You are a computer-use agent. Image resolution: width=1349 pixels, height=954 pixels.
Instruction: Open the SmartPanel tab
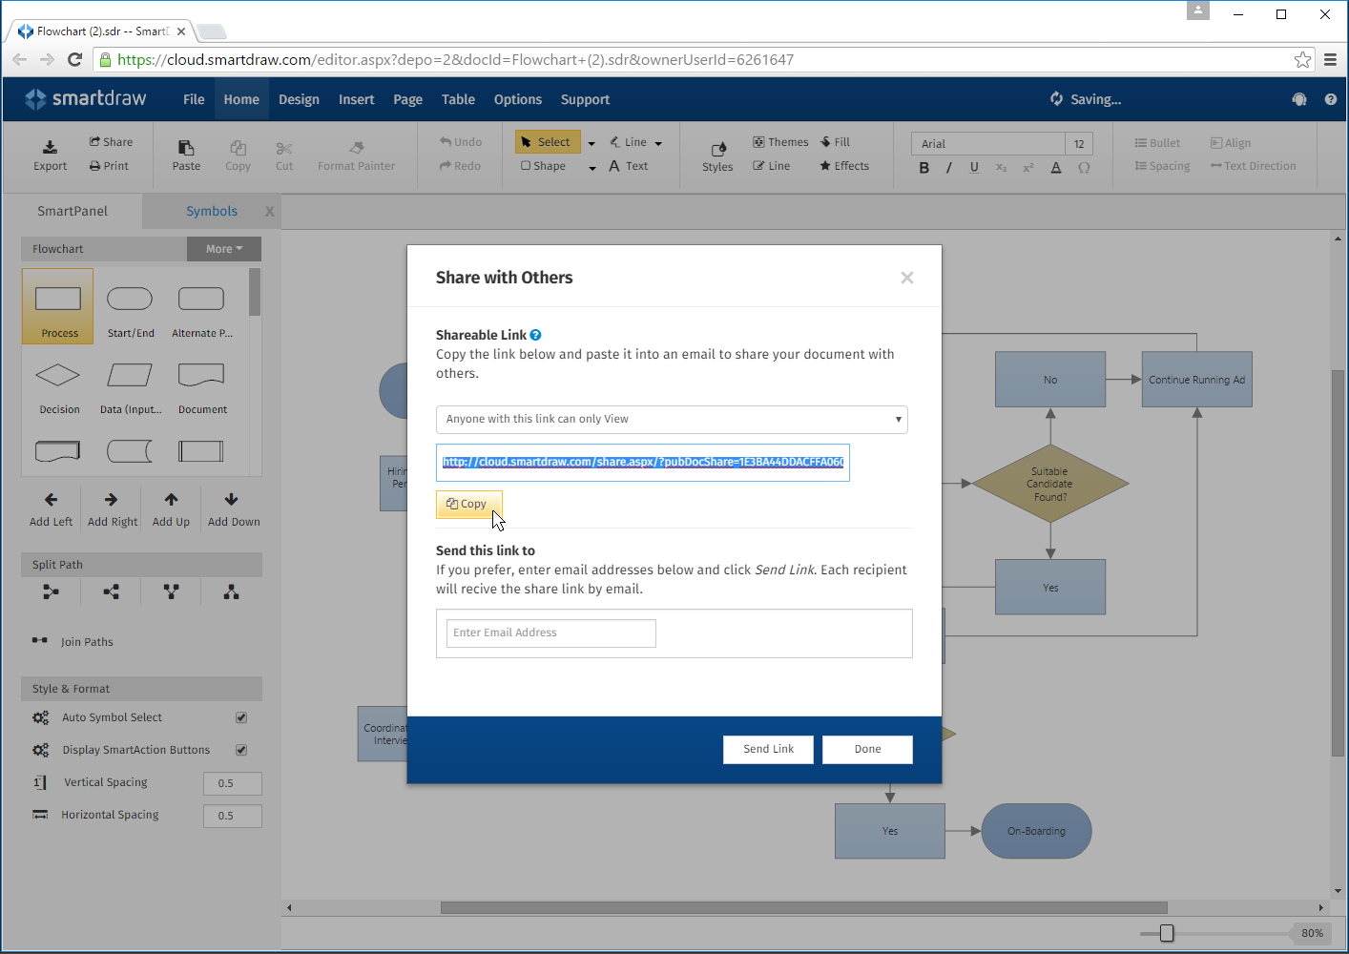[71, 211]
